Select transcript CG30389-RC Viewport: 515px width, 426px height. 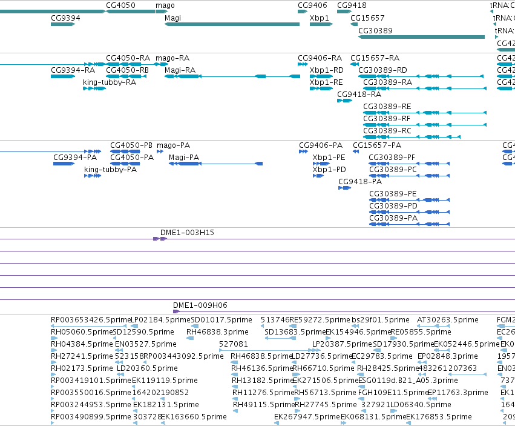(x=387, y=131)
